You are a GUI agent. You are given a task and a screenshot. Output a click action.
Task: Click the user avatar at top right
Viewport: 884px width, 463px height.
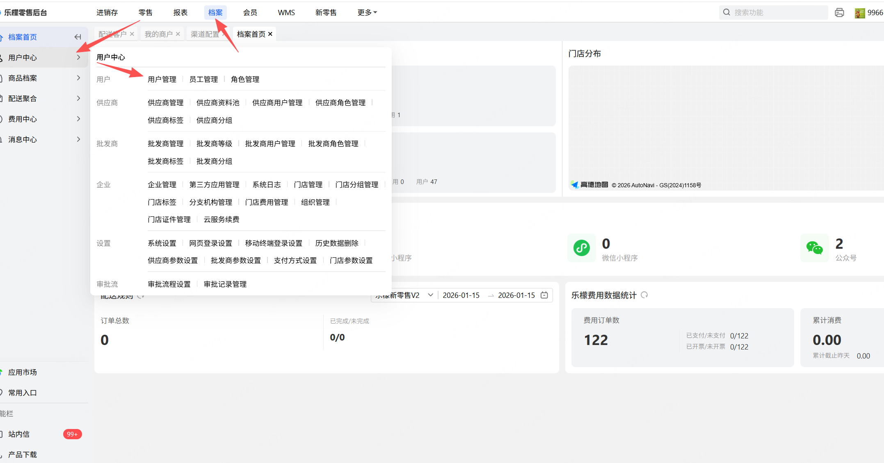tap(859, 13)
